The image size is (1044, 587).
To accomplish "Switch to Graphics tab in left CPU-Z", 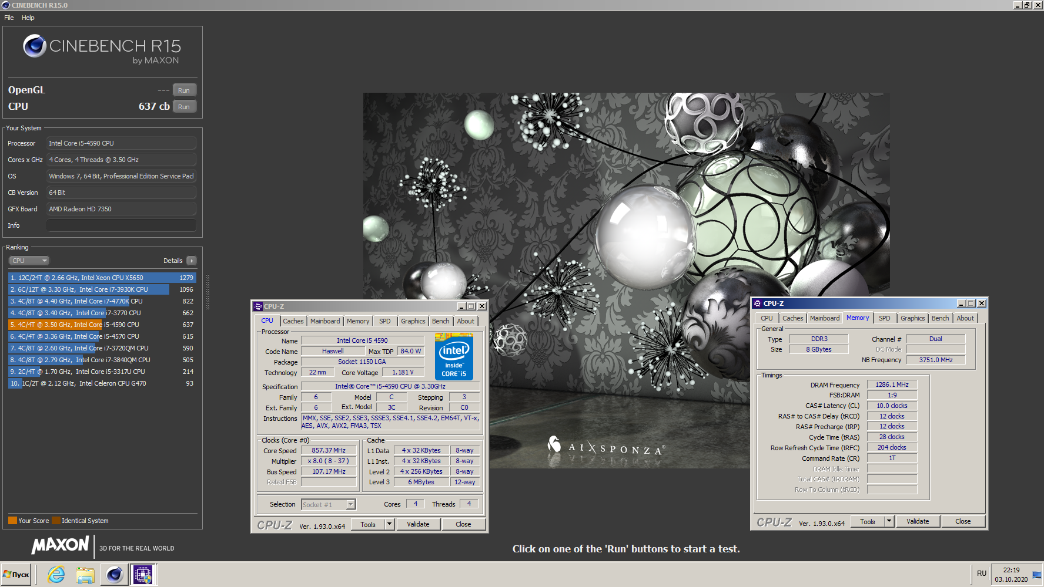I will pos(413,321).
